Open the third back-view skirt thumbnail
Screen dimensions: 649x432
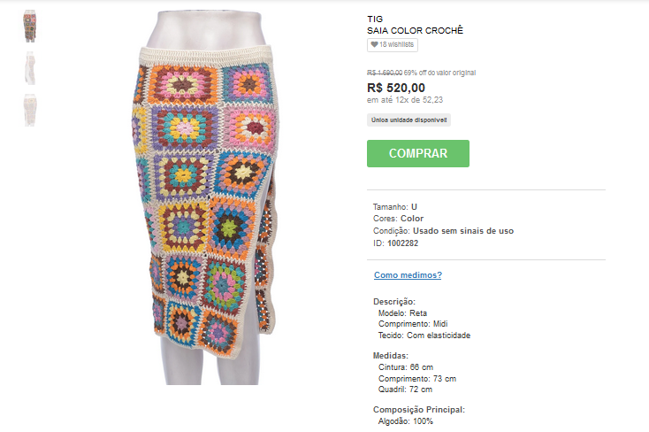(30, 110)
